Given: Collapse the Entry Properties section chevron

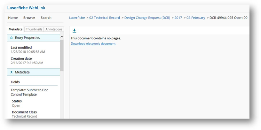Looking at the screenshot, I should pyautogui.click(x=12, y=38).
